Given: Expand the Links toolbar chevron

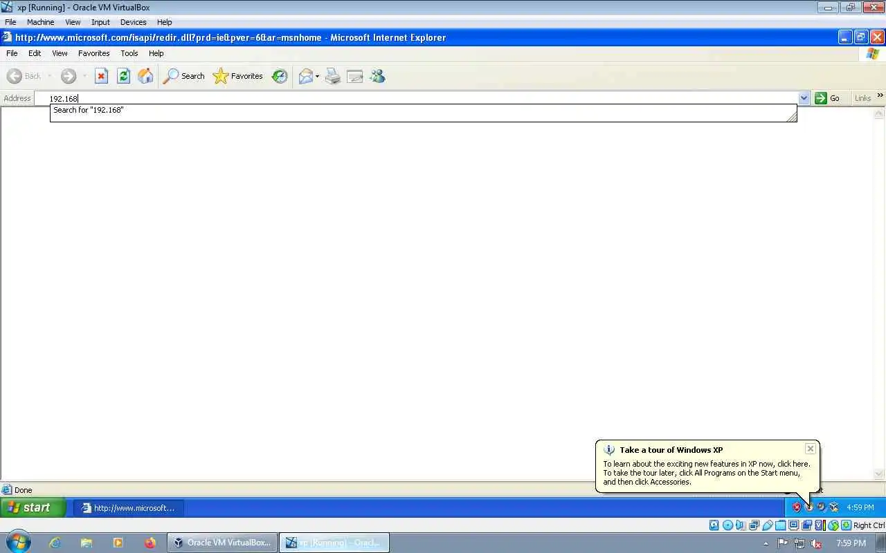Looking at the screenshot, I should click(x=880, y=96).
